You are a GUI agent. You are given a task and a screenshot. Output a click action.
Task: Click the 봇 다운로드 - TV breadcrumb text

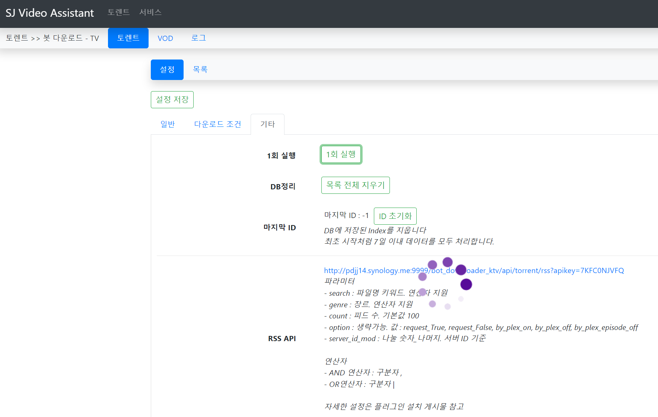(x=71, y=38)
